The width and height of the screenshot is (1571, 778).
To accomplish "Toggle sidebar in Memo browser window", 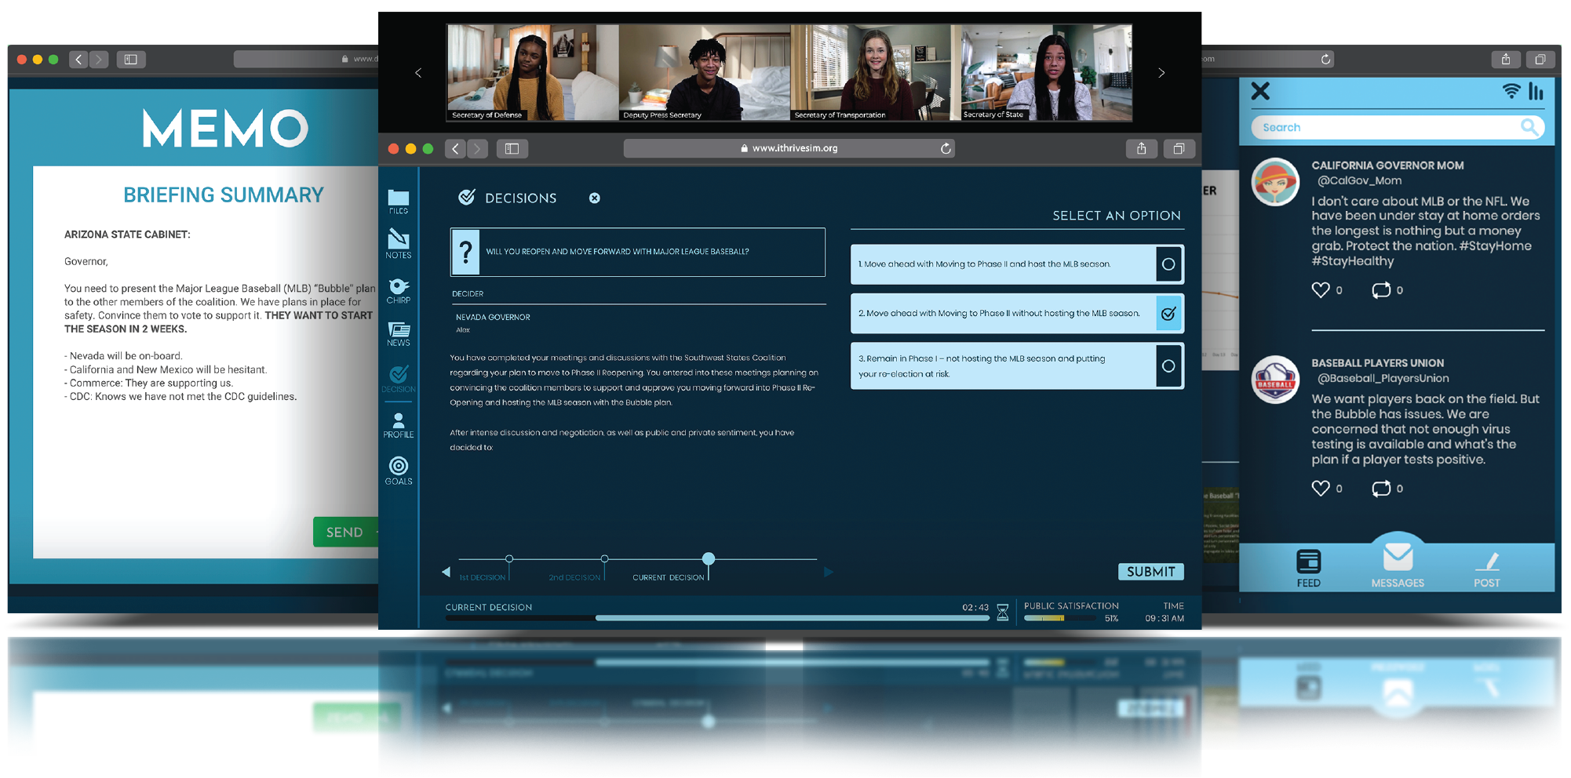I will (x=131, y=59).
